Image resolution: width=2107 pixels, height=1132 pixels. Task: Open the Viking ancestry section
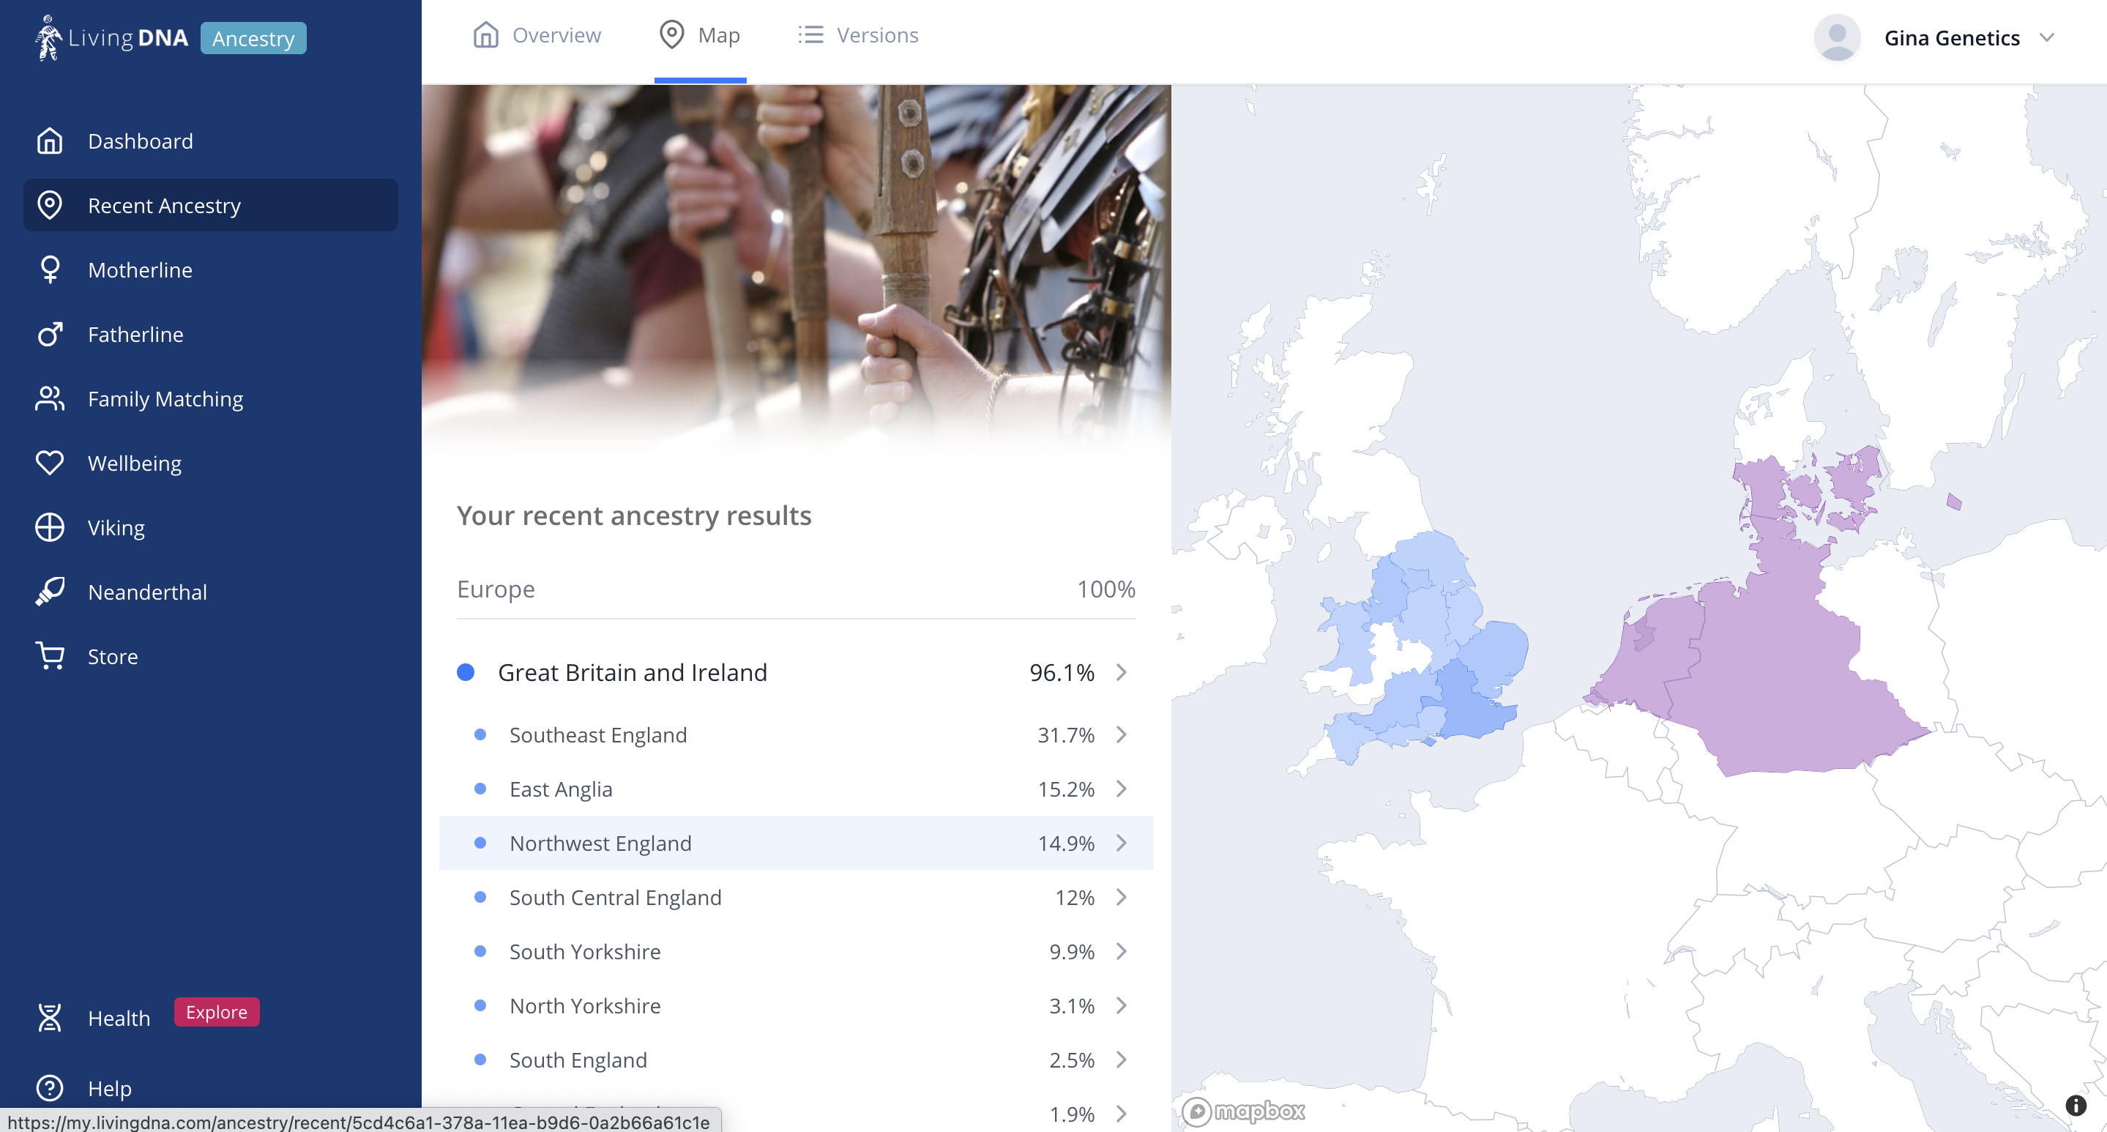[116, 527]
